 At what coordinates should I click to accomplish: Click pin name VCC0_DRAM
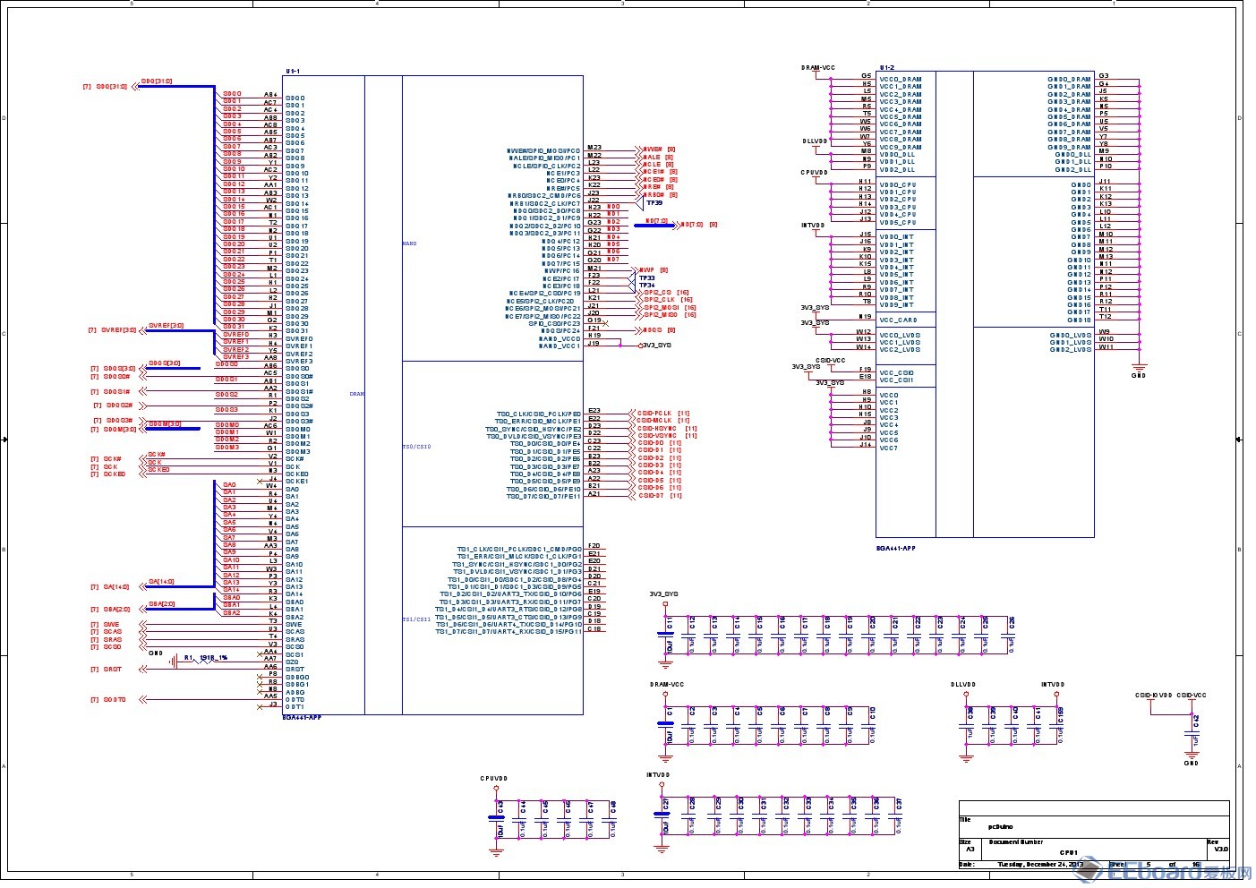[x=901, y=79]
